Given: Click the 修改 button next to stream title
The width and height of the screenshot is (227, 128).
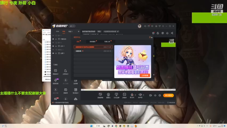Looking at the screenshot, I should [99, 32].
